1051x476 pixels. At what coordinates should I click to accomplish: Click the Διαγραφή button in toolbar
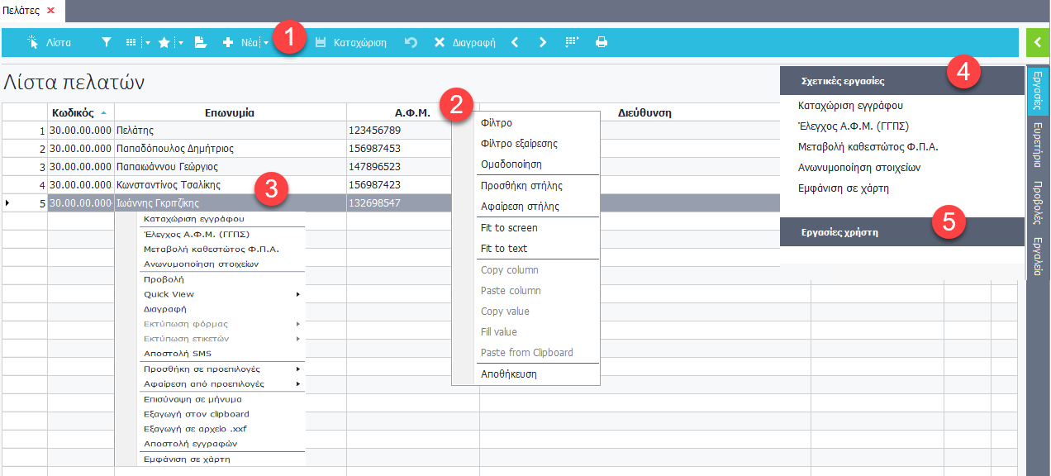[464, 42]
